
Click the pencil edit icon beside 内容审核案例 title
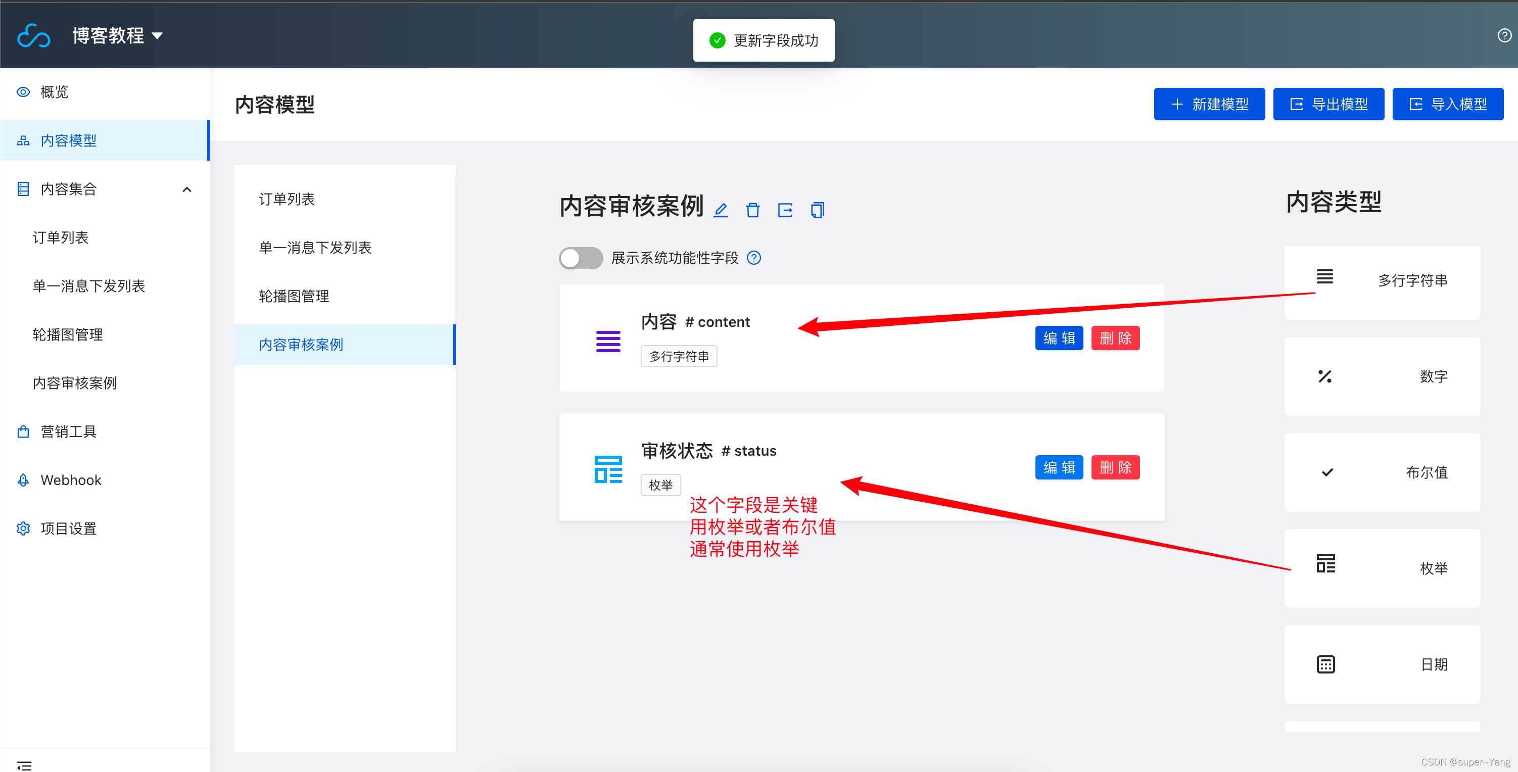[x=720, y=210]
